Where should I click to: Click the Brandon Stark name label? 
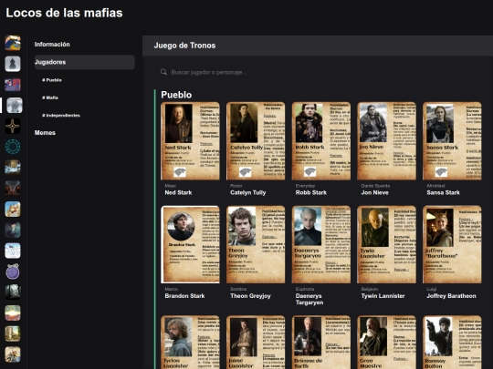tap(184, 296)
